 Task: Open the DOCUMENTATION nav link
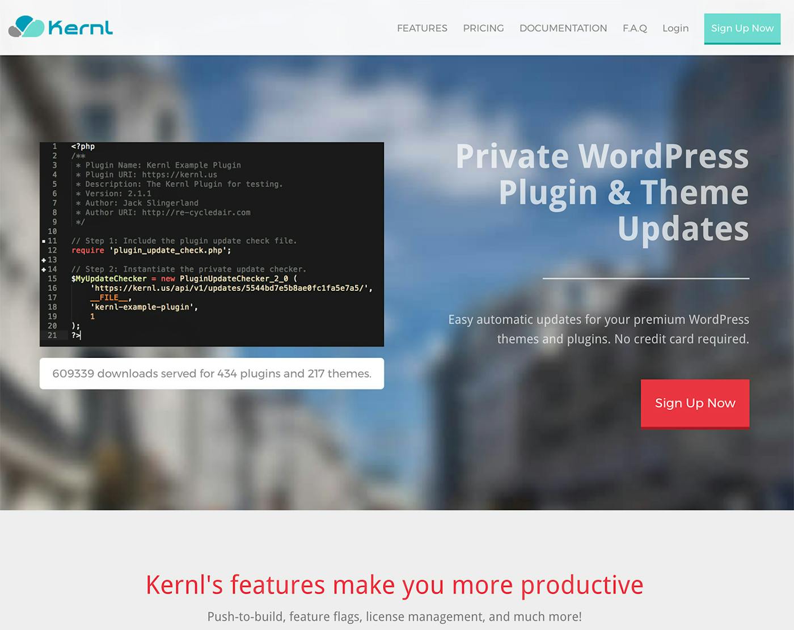coord(563,28)
